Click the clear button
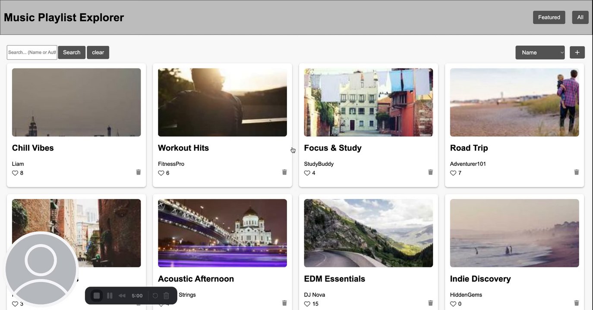 point(98,53)
